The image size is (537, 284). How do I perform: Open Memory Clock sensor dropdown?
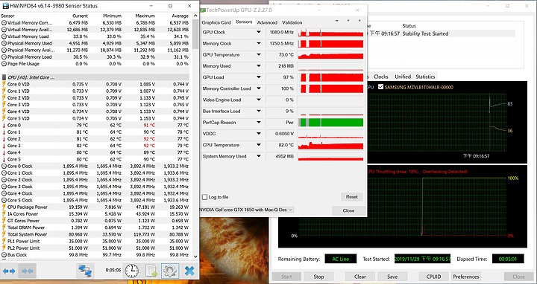point(259,43)
